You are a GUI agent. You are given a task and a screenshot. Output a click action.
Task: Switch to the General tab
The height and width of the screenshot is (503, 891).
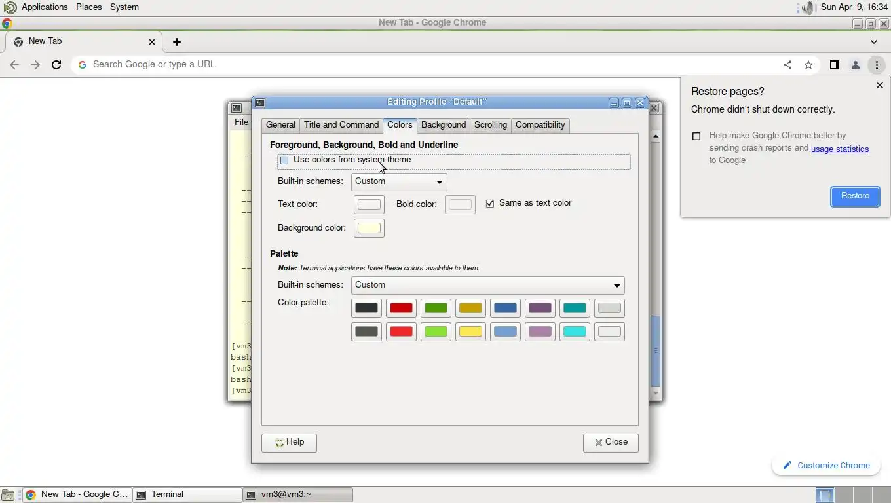(280, 125)
